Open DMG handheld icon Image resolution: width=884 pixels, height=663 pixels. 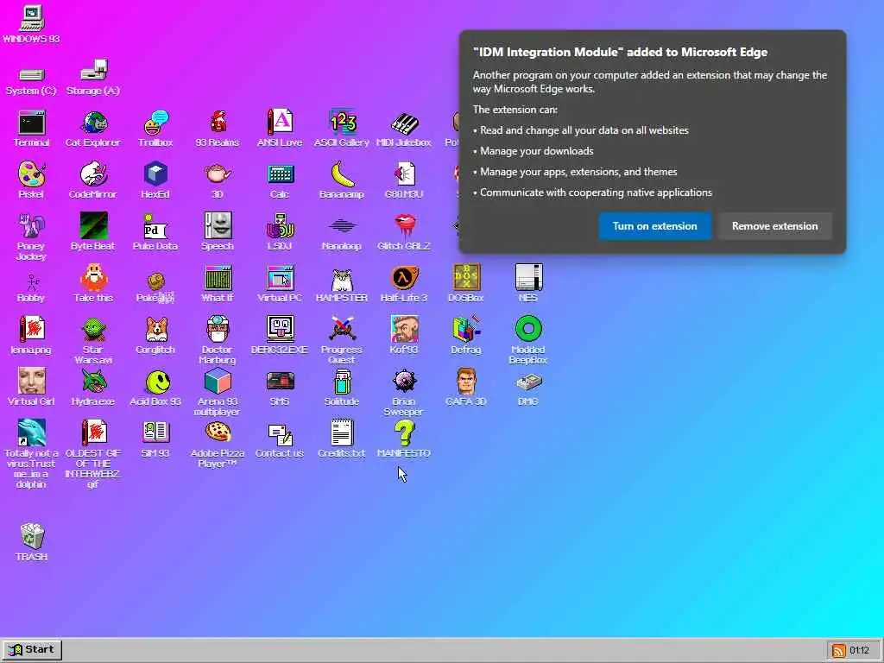528,382
